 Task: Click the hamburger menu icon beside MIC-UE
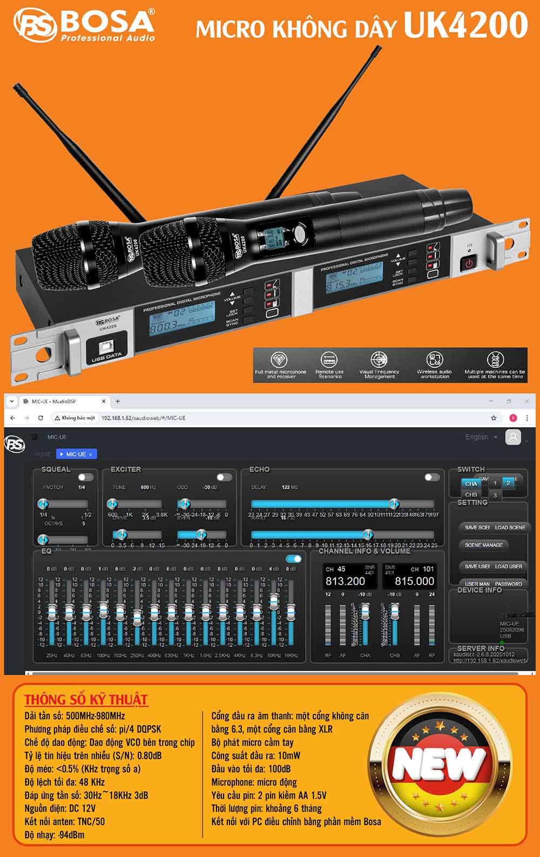pos(35,437)
